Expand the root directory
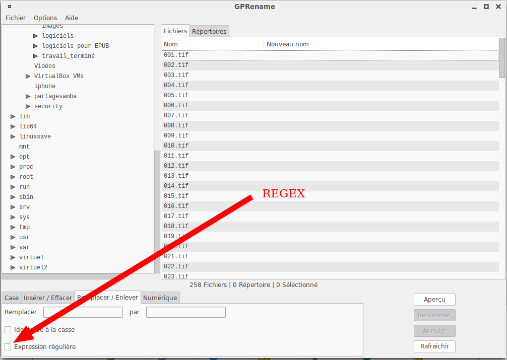The width and height of the screenshot is (507, 360). click(x=13, y=177)
